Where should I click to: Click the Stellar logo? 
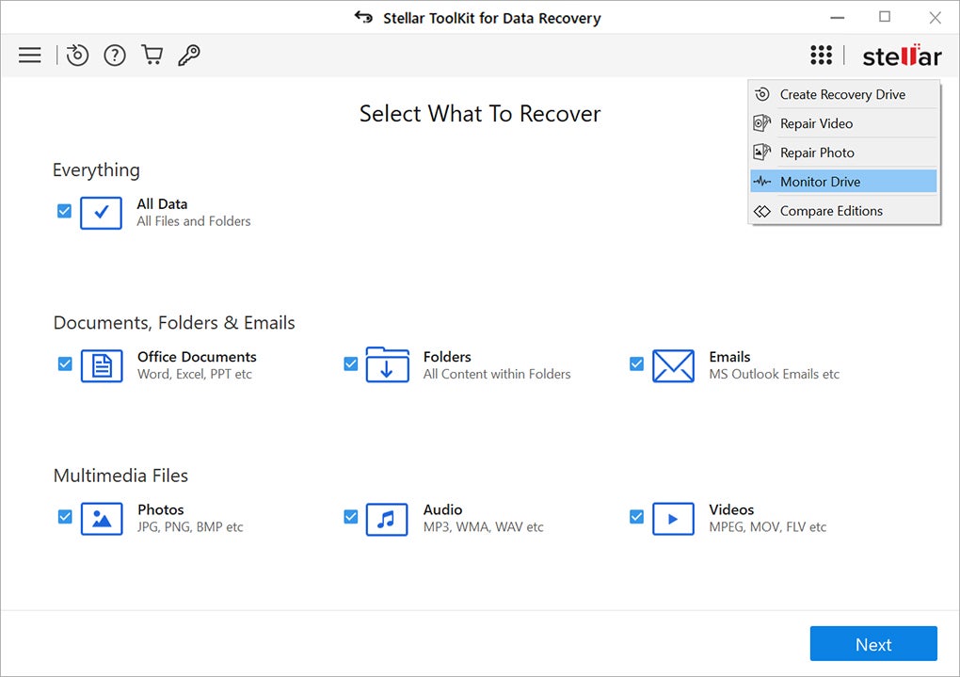pyautogui.click(x=901, y=55)
